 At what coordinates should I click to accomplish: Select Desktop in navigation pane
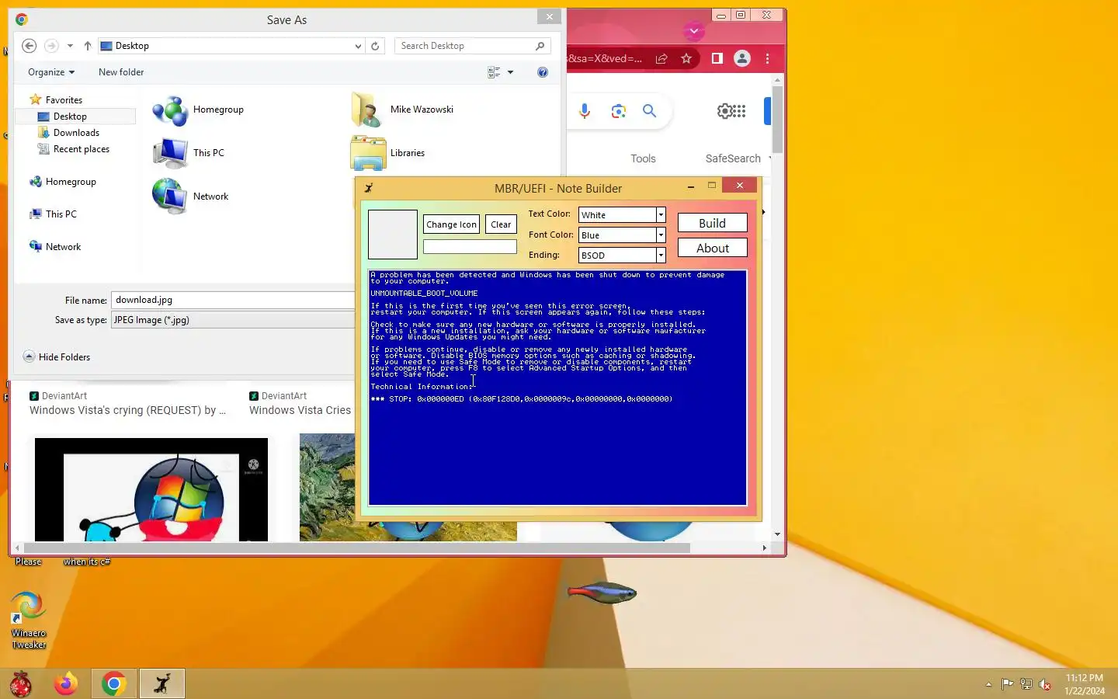click(70, 116)
